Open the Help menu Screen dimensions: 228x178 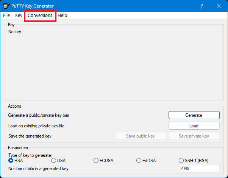(62, 15)
